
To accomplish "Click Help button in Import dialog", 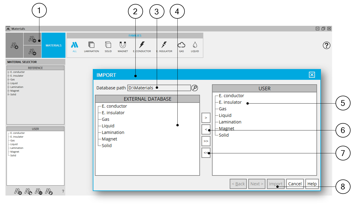I will (x=312, y=184).
